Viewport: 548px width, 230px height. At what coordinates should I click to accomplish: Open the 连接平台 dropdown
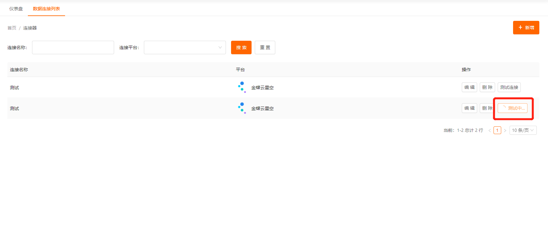pos(185,47)
